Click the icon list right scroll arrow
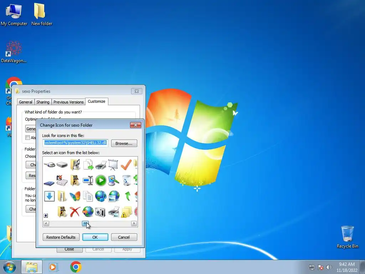 coord(134,224)
